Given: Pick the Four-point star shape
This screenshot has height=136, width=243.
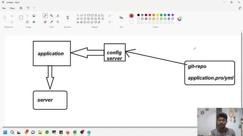Looking at the screenshot, I should (x=103, y=19).
